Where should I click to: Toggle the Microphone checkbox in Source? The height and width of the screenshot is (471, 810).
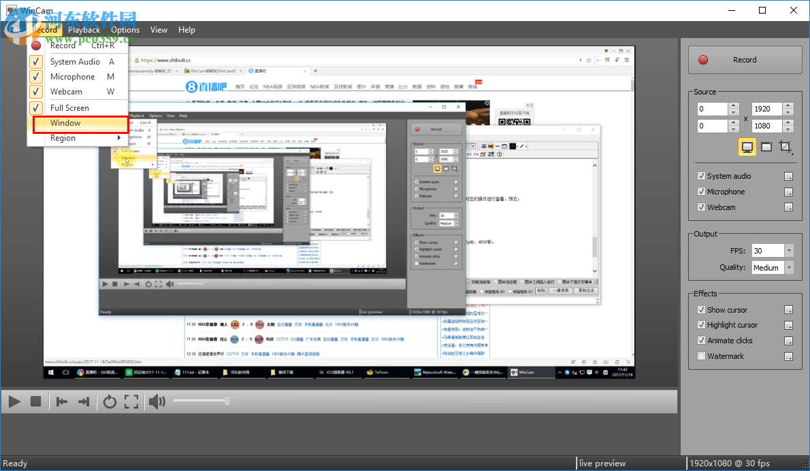[702, 192]
